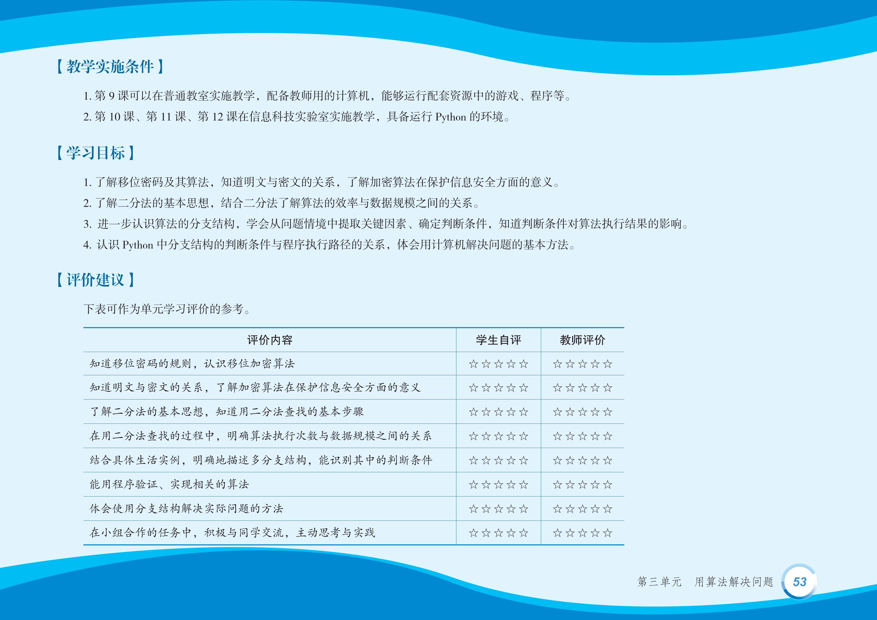Click fifth star in 教师评价 first row

click(607, 364)
